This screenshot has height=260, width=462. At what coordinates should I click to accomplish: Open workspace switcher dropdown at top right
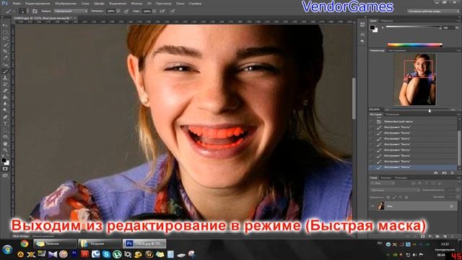[433, 12]
